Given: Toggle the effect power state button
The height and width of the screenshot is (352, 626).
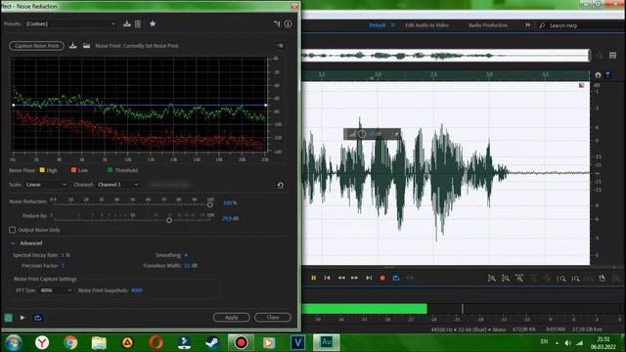Looking at the screenshot, I should (9, 318).
